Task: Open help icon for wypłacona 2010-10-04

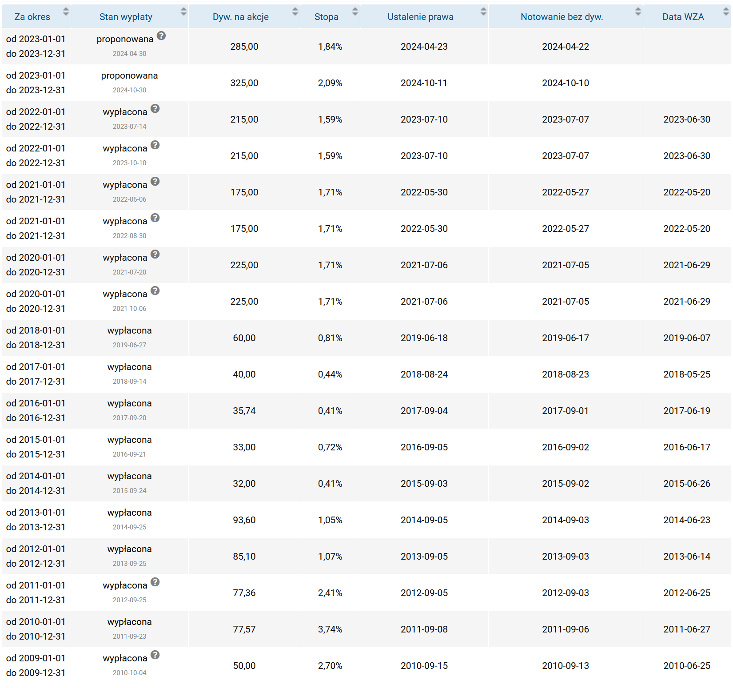Action: pos(155,655)
